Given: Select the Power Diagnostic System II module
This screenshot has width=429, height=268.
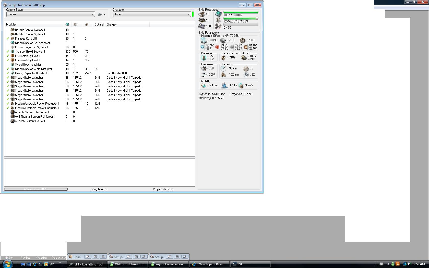Looking at the screenshot, I should click(31, 47).
